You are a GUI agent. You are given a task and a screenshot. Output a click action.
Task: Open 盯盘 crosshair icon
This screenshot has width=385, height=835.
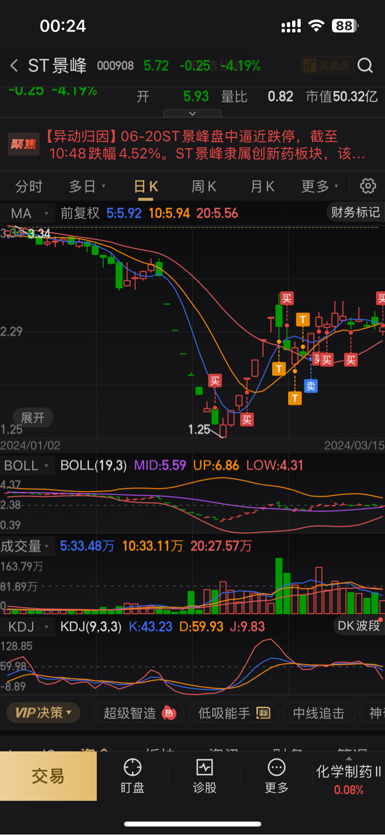pos(132,767)
